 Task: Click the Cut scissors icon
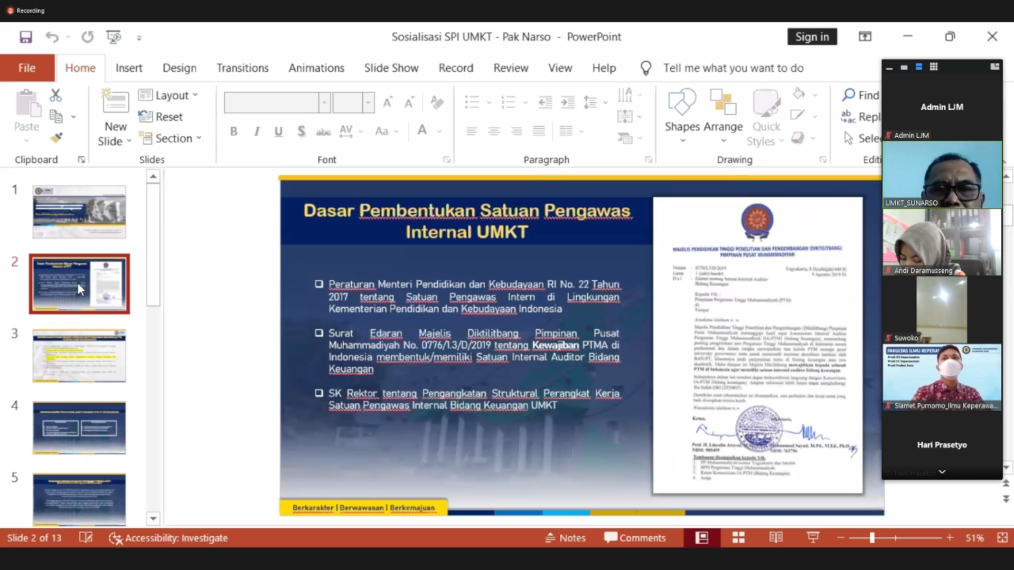click(55, 95)
